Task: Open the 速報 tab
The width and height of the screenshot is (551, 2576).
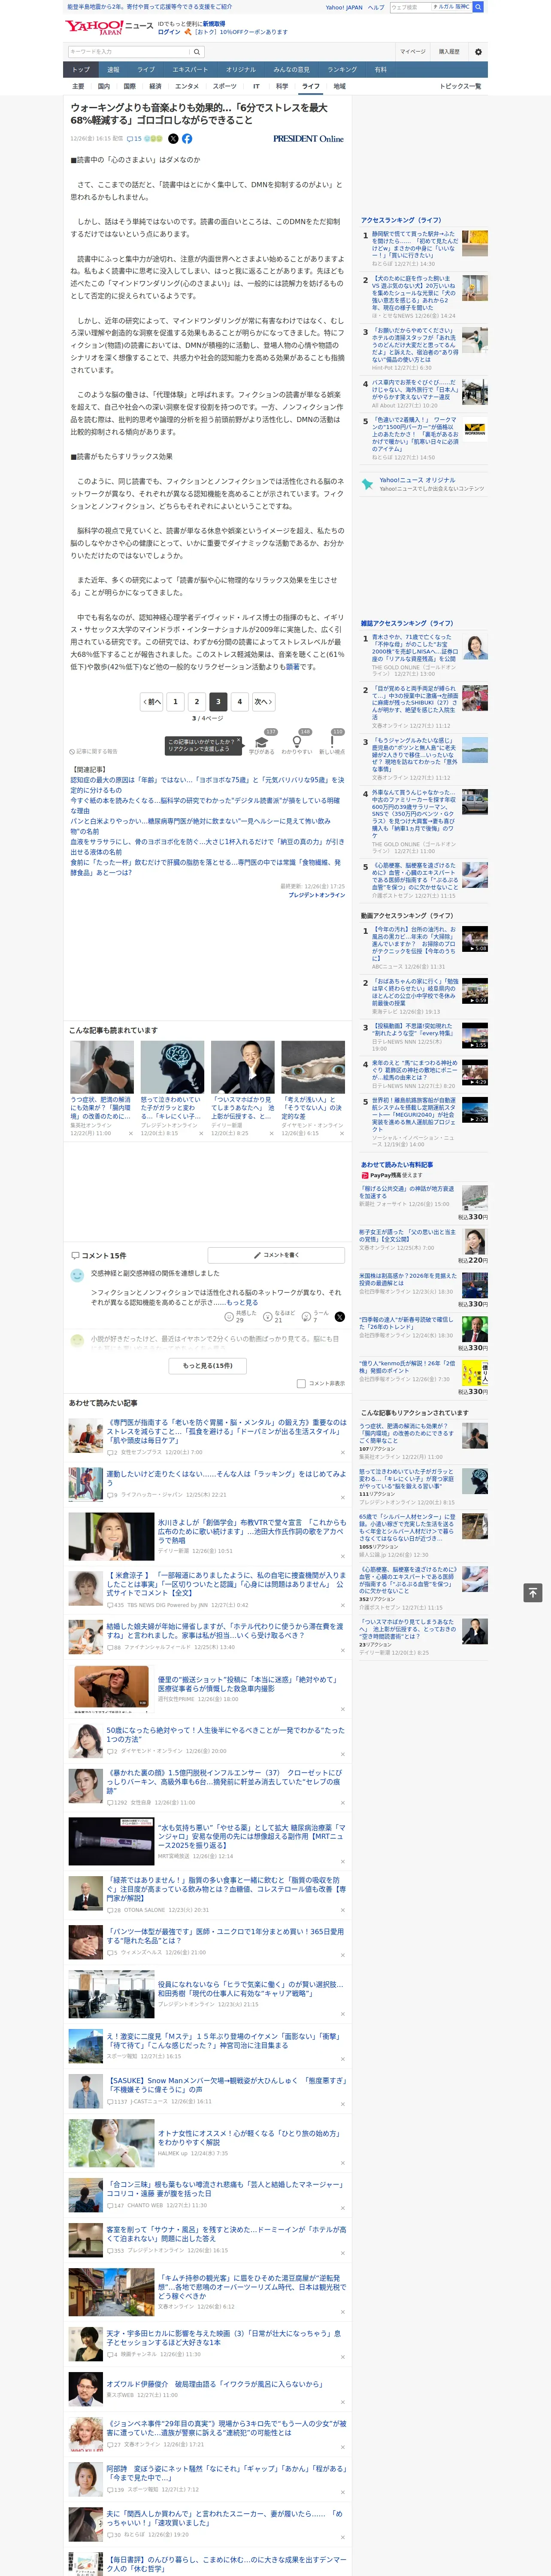Action: point(113,70)
